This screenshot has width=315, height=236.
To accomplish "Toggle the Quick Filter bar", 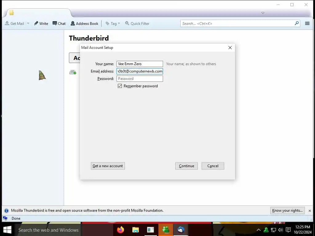I will tap(137, 23).
